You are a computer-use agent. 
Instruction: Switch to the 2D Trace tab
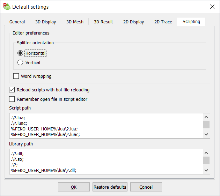(x=163, y=22)
